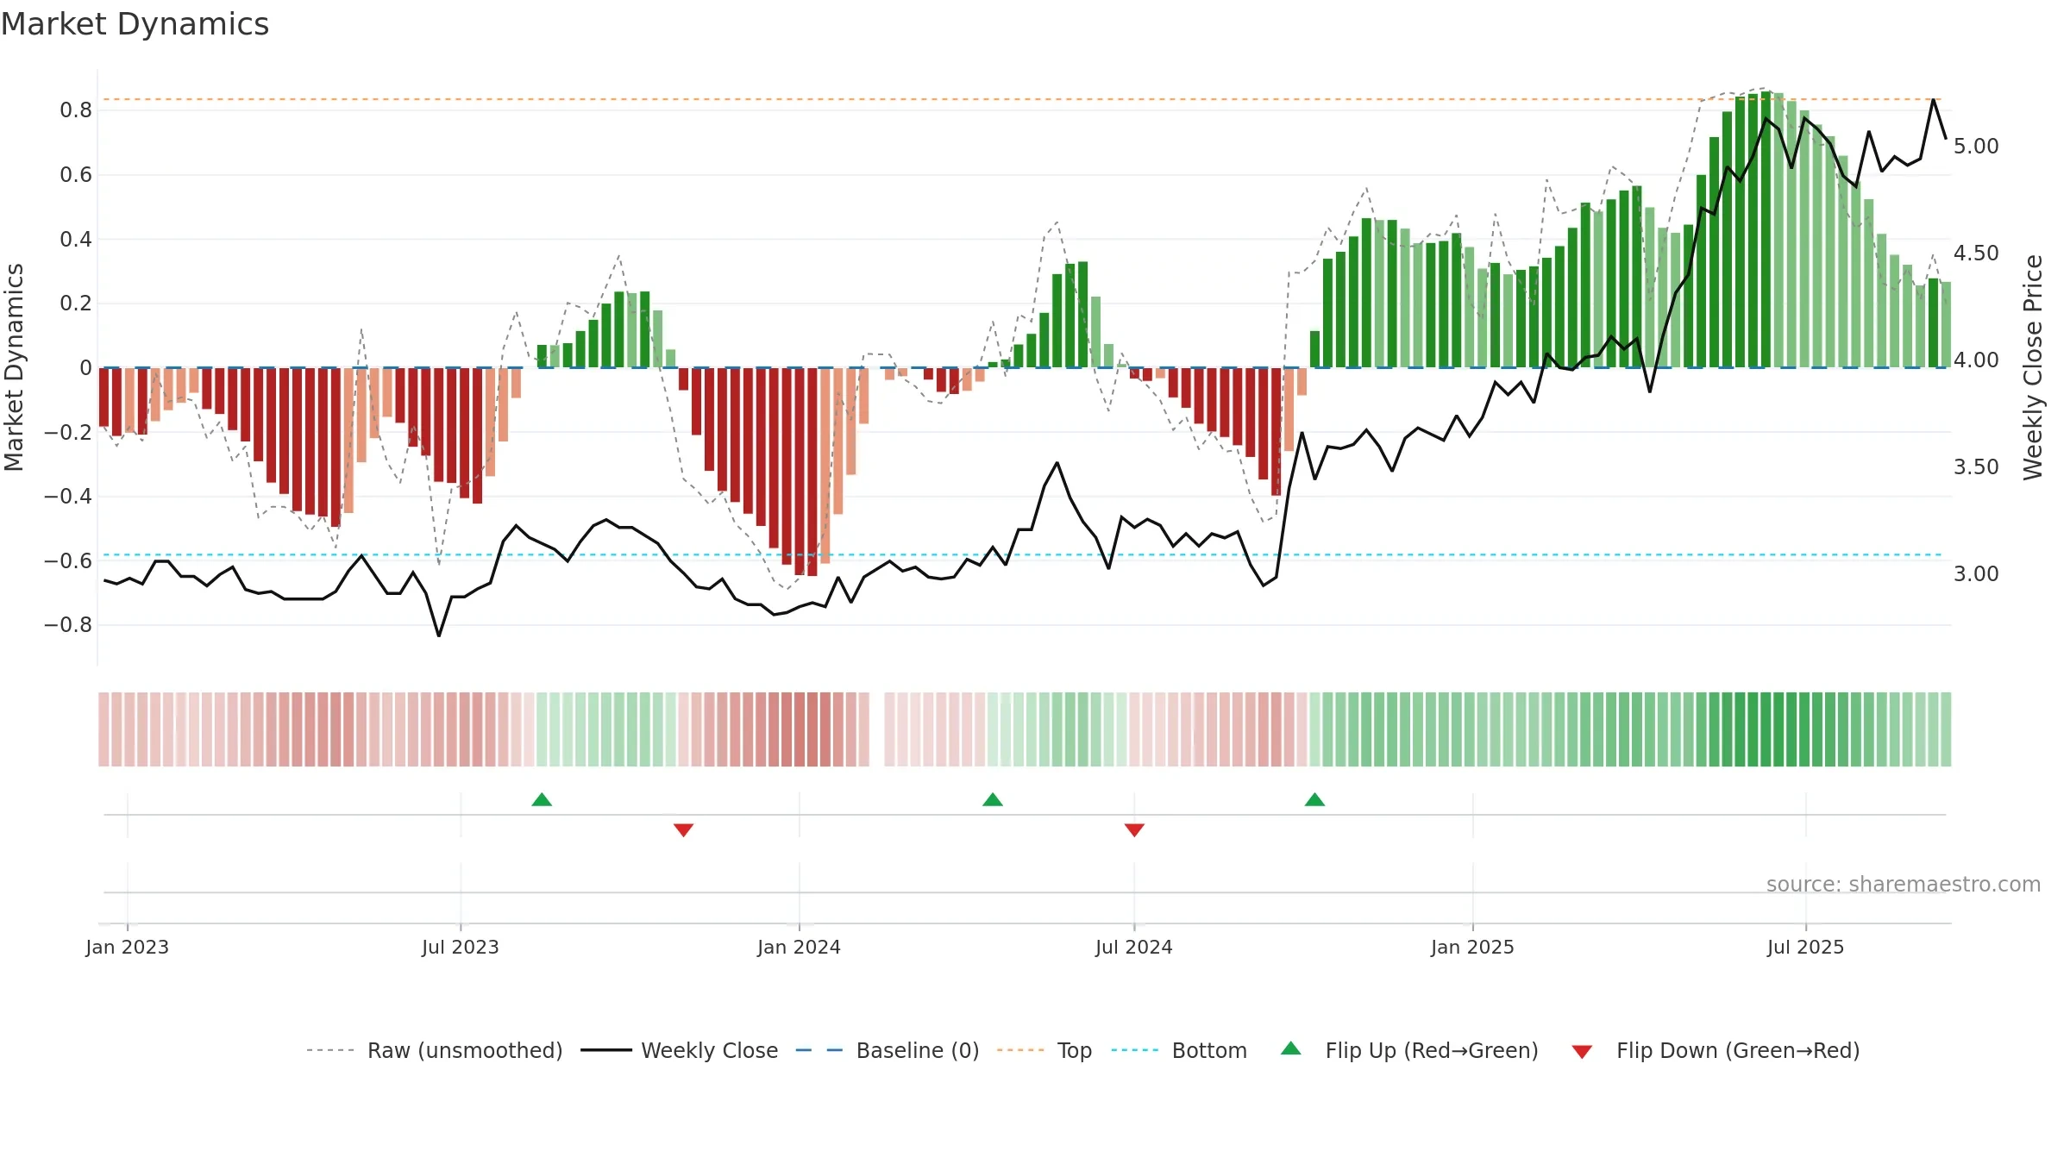Screen dimensions: 2070x1164
Task: Click the green Flip Up legend triangle icon
Action: (1291, 1048)
